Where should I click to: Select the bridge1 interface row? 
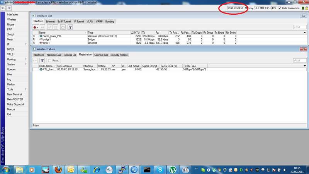(x=134, y=39)
